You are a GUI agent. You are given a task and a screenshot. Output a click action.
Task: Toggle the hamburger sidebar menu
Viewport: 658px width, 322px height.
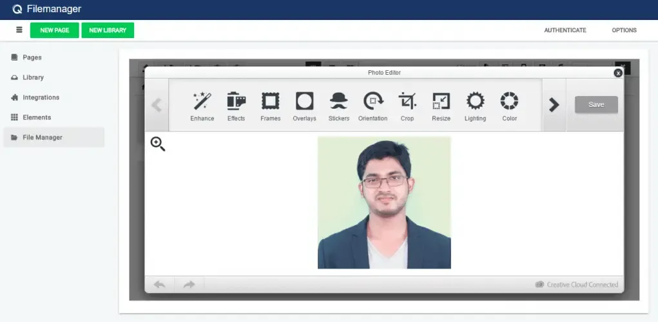19,30
